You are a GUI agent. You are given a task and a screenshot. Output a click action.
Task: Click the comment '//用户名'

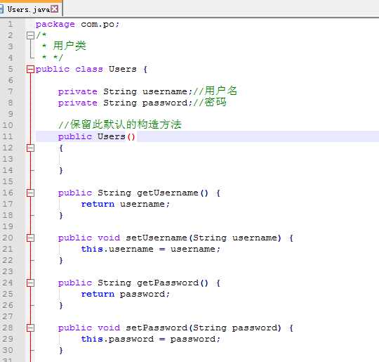[x=215, y=91]
